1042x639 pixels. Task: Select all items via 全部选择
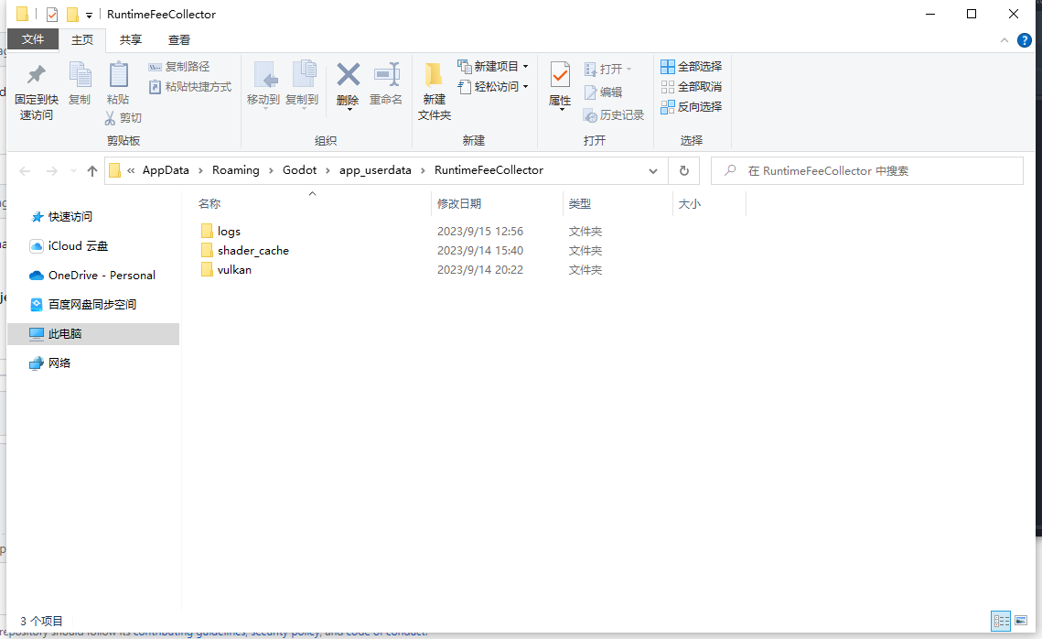tap(691, 65)
